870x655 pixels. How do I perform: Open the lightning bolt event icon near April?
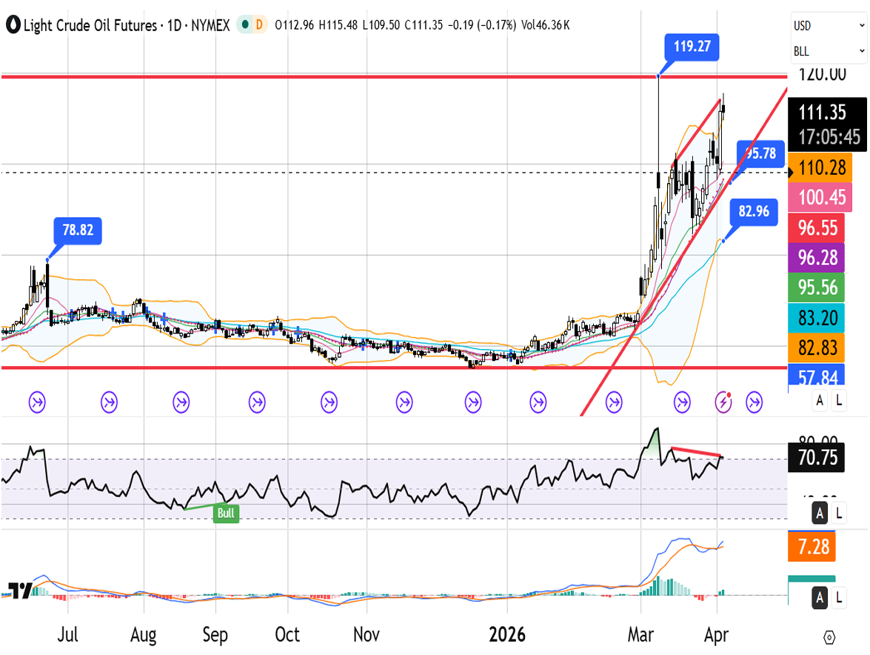point(723,402)
